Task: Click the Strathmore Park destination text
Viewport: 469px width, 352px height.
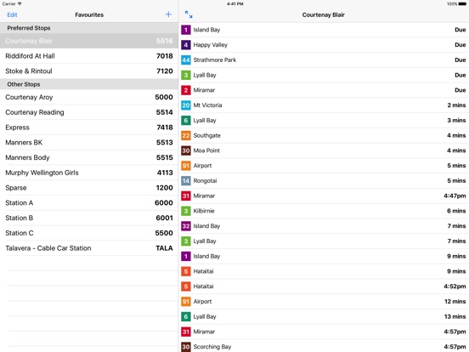Action: click(215, 60)
